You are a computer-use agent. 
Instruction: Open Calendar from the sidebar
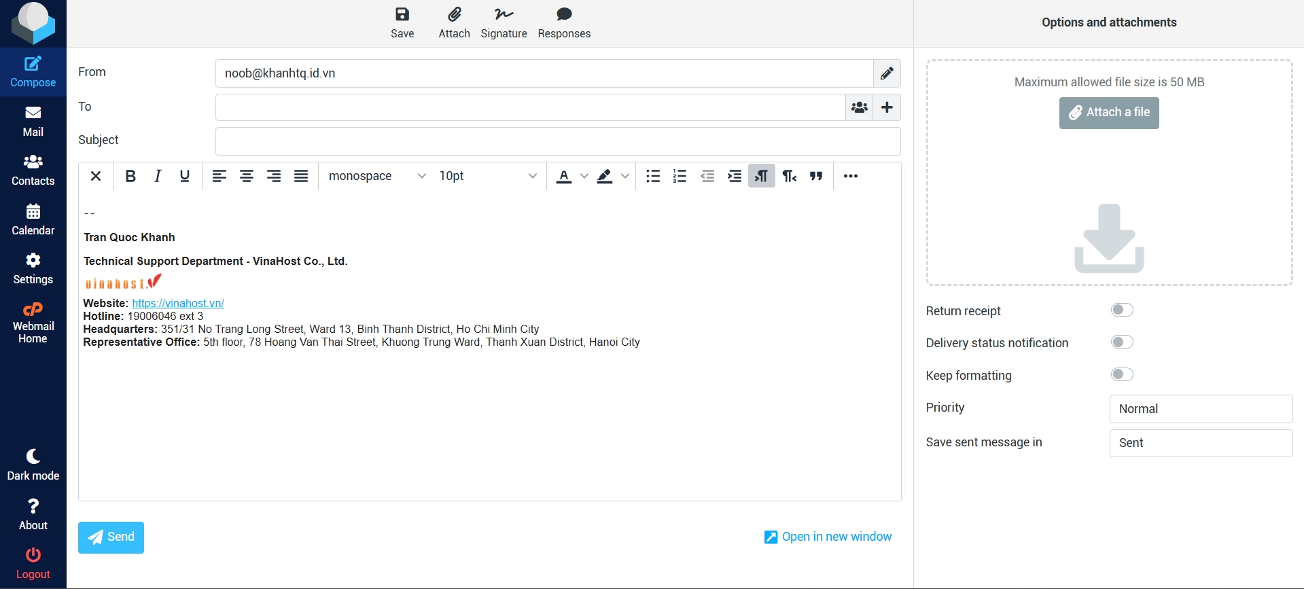(x=33, y=219)
